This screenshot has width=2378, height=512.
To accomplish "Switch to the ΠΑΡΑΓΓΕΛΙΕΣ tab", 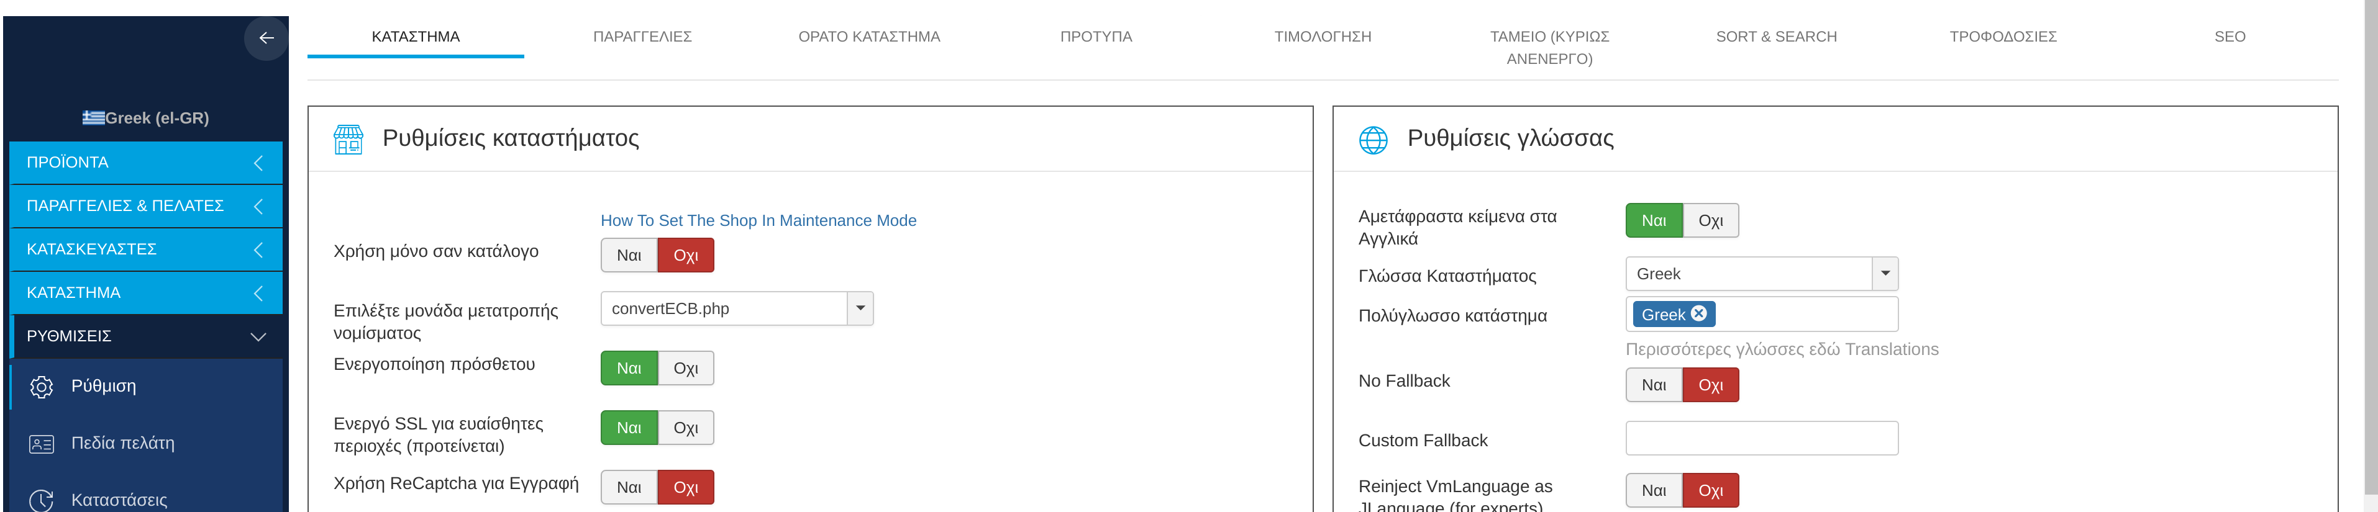I will (x=642, y=37).
